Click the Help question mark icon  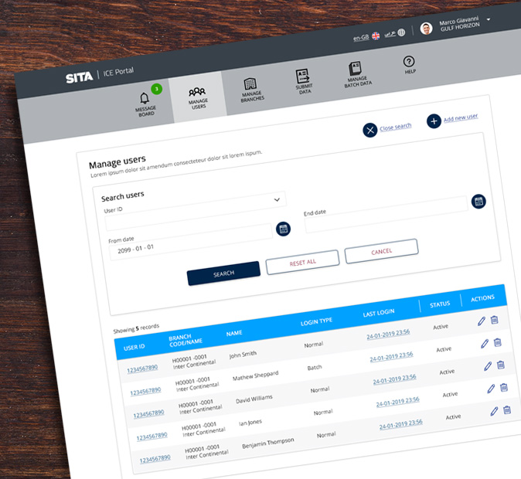click(409, 62)
